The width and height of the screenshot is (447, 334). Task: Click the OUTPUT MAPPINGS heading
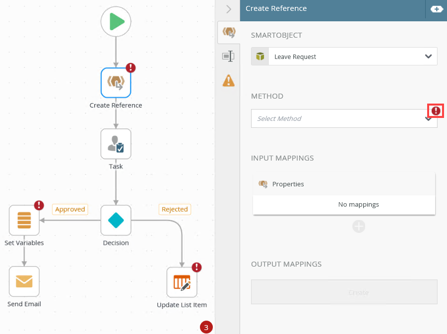coord(286,264)
